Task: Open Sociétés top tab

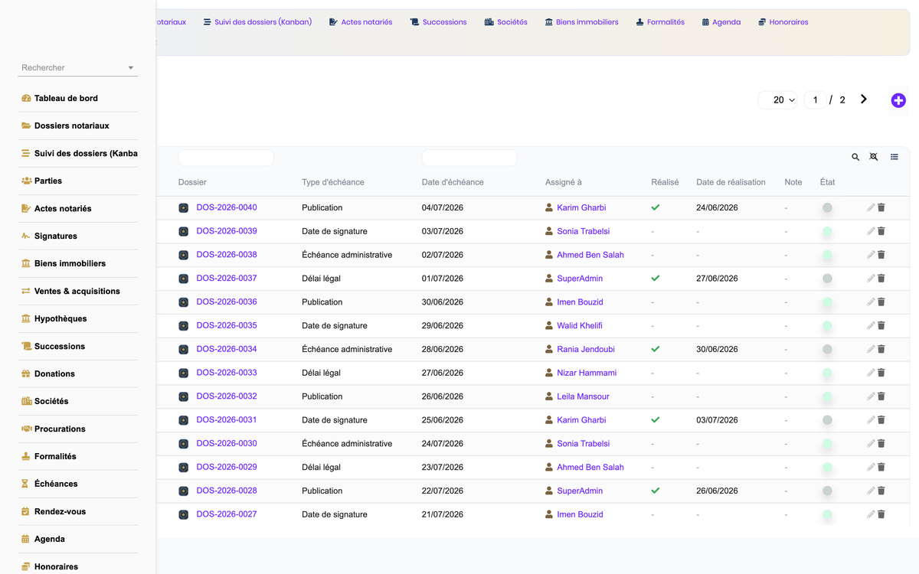Action: pyautogui.click(x=506, y=22)
